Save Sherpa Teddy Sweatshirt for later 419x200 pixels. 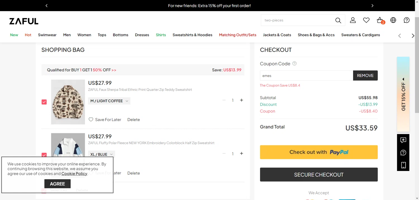click(x=108, y=119)
